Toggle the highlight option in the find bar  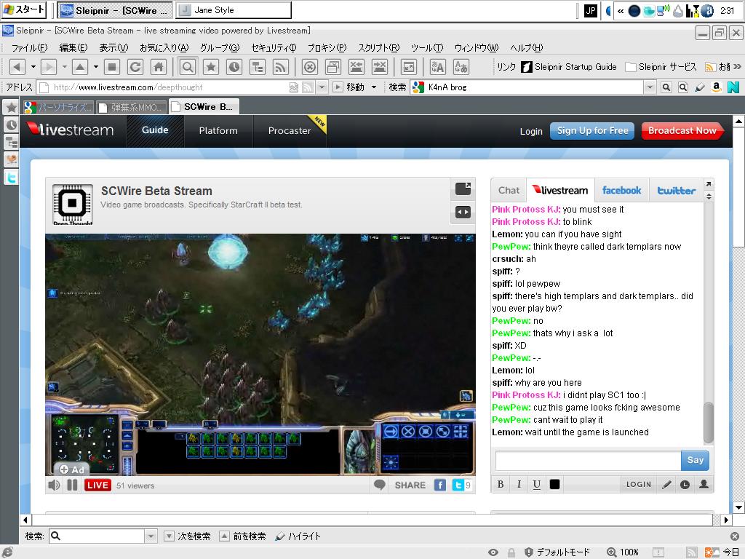[x=298, y=536]
